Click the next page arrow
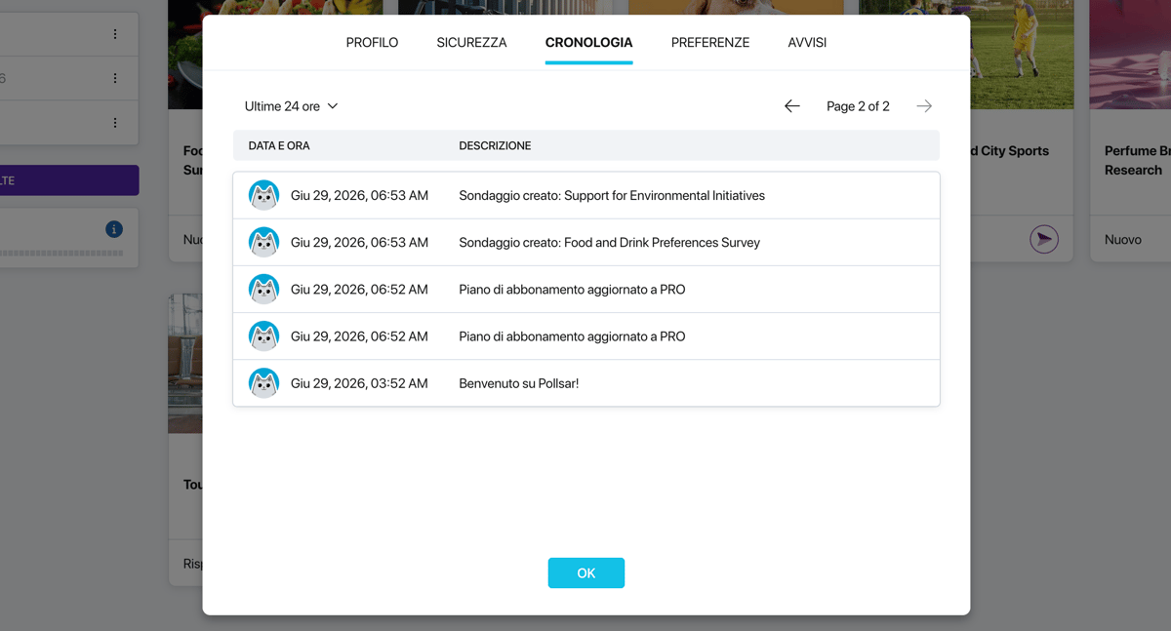This screenshot has height=631, width=1171. pos(924,106)
